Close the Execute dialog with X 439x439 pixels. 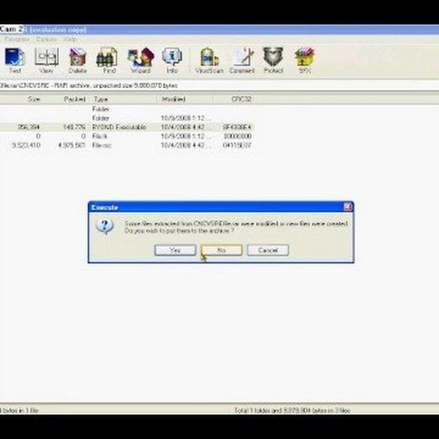(347, 207)
